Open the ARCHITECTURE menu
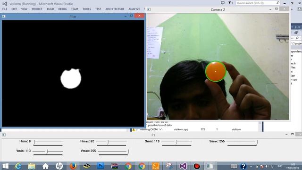This screenshot has width=302, height=170. pyautogui.click(x=115, y=9)
